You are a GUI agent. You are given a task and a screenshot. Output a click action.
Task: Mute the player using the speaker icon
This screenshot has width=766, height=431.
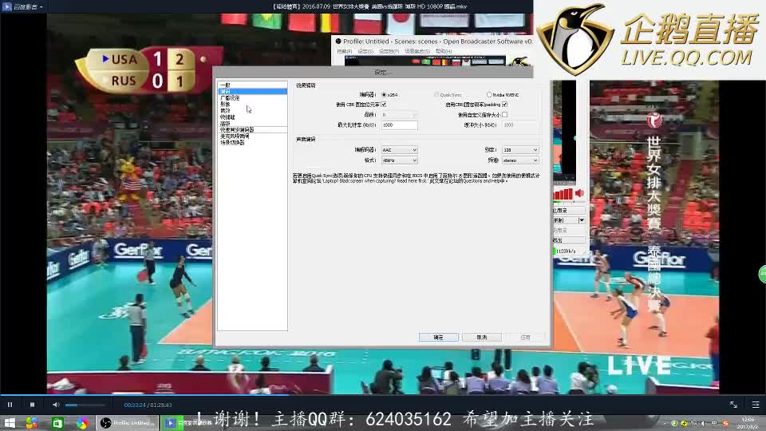[x=56, y=405]
